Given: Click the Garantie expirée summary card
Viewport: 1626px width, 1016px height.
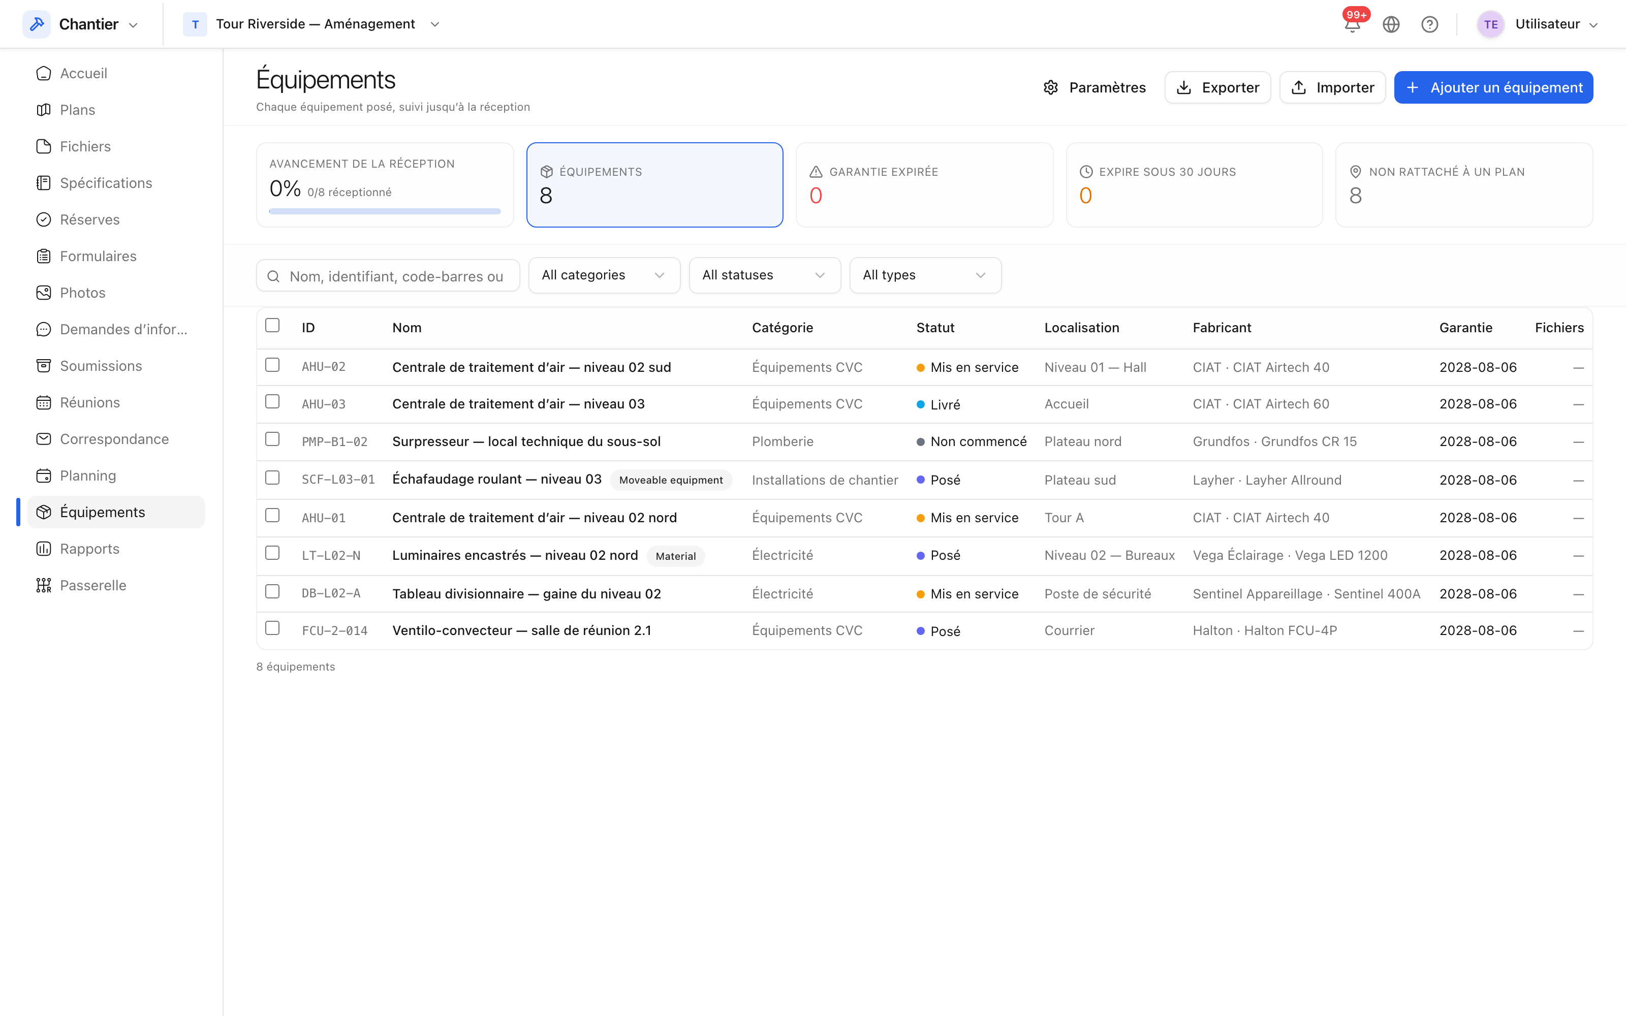Looking at the screenshot, I should pyautogui.click(x=925, y=185).
